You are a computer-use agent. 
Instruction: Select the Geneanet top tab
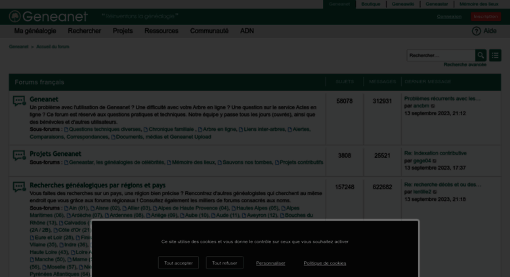339,4
